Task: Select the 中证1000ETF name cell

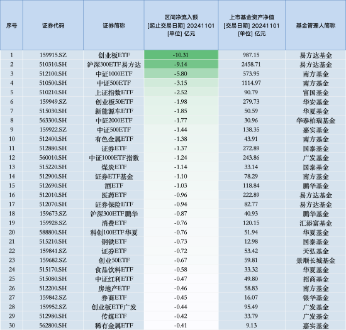Action: [114, 74]
